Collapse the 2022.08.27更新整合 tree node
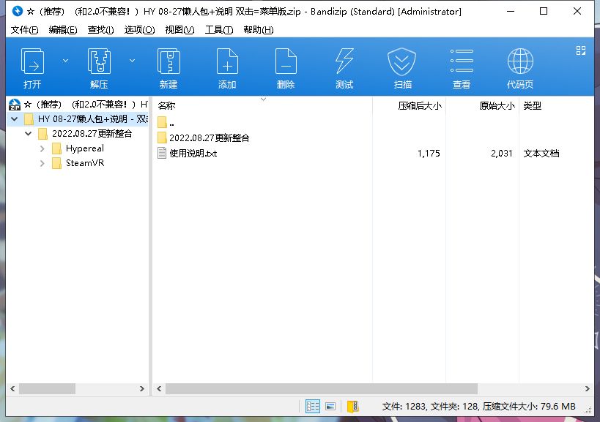 pos(29,134)
